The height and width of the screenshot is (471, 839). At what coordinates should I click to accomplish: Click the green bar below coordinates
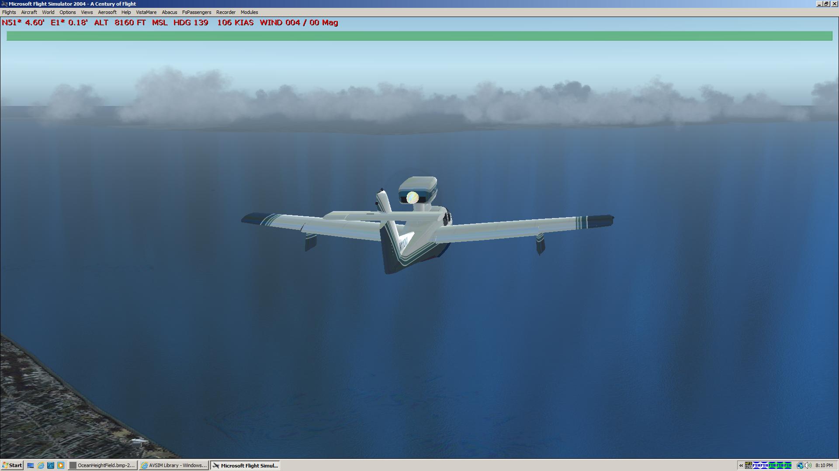(419, 36)
